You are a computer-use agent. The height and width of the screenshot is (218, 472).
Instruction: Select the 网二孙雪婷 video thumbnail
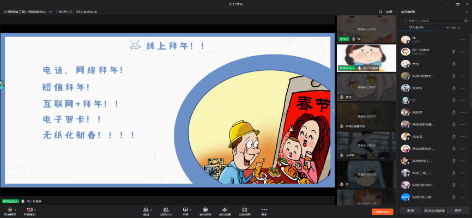pos(358,57)
